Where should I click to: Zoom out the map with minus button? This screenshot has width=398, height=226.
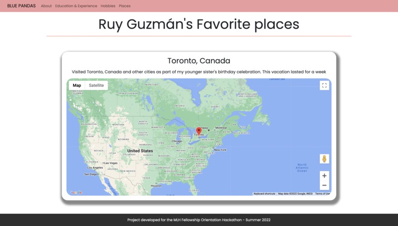click(324, 185)
